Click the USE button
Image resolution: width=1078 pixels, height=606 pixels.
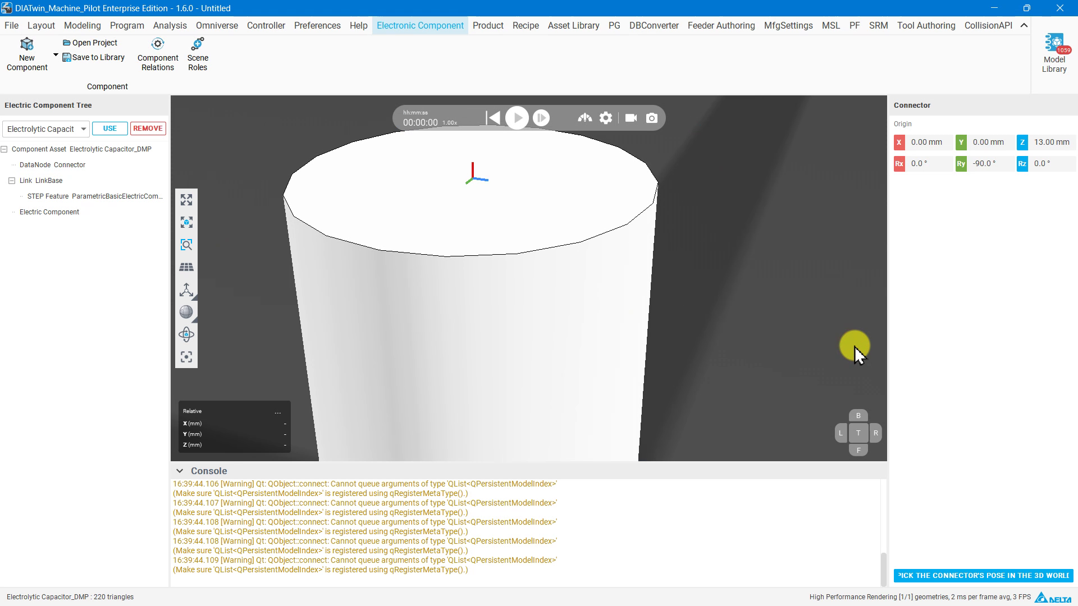[110, 128]
